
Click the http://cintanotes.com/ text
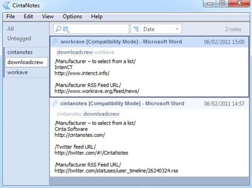tap(80, 135)
